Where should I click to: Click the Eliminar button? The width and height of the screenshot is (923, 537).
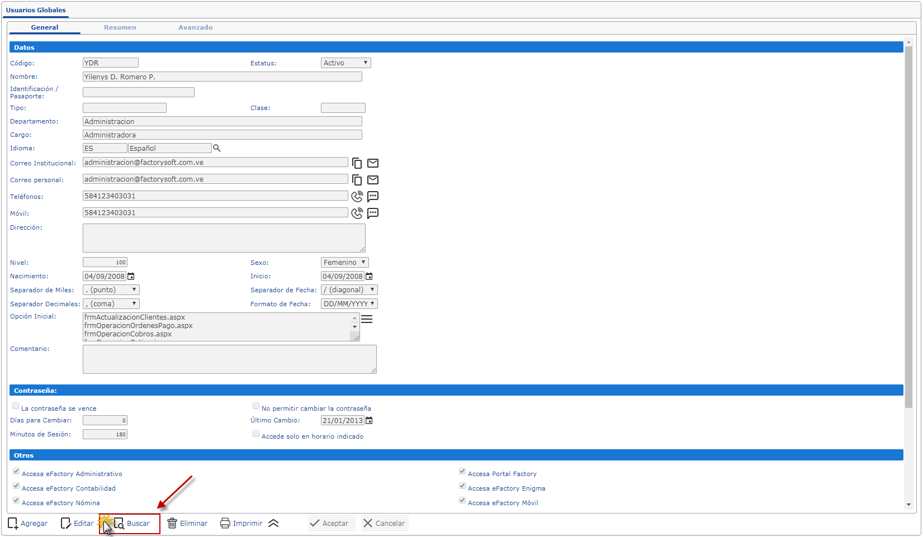188,524
